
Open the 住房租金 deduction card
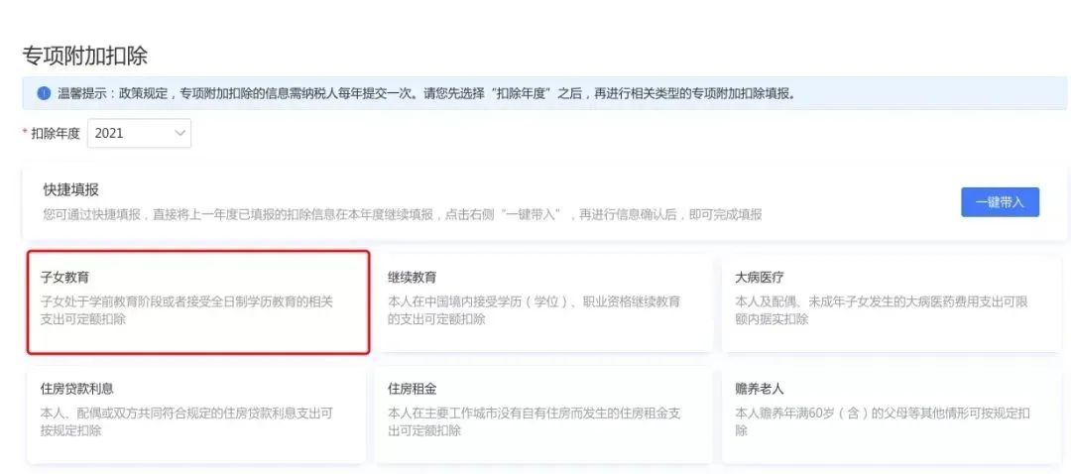point(543,415)
